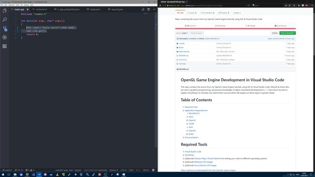The width and height of the screenshot is (315, 177).
Task: Open the Debug view in VS Code activity bar
Action: [4, 37]
